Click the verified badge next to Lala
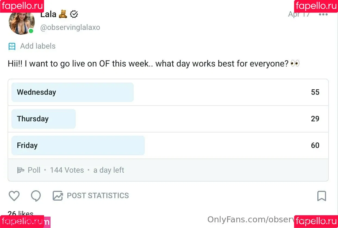 [74, 14]
